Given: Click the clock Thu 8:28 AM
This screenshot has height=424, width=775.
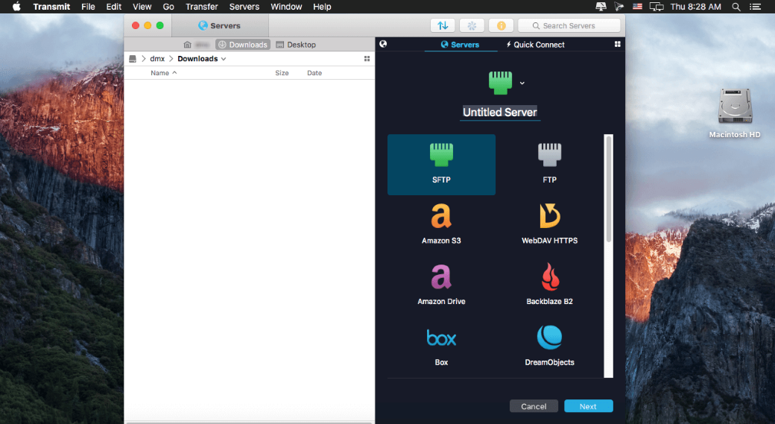Looking at the screenshot, I should [695, 7].
